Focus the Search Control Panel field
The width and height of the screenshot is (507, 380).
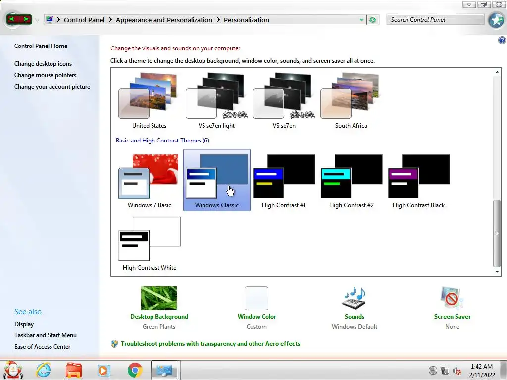coord(435,20)
